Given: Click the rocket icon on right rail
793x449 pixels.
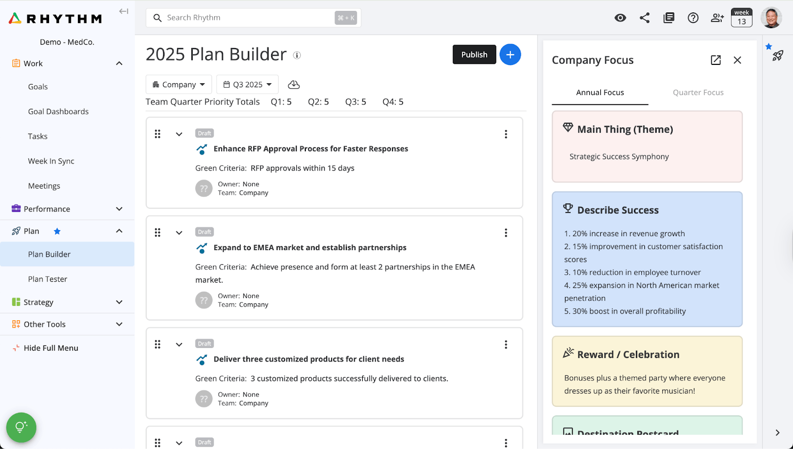Looking at the screenshot, I should point(778,56).
